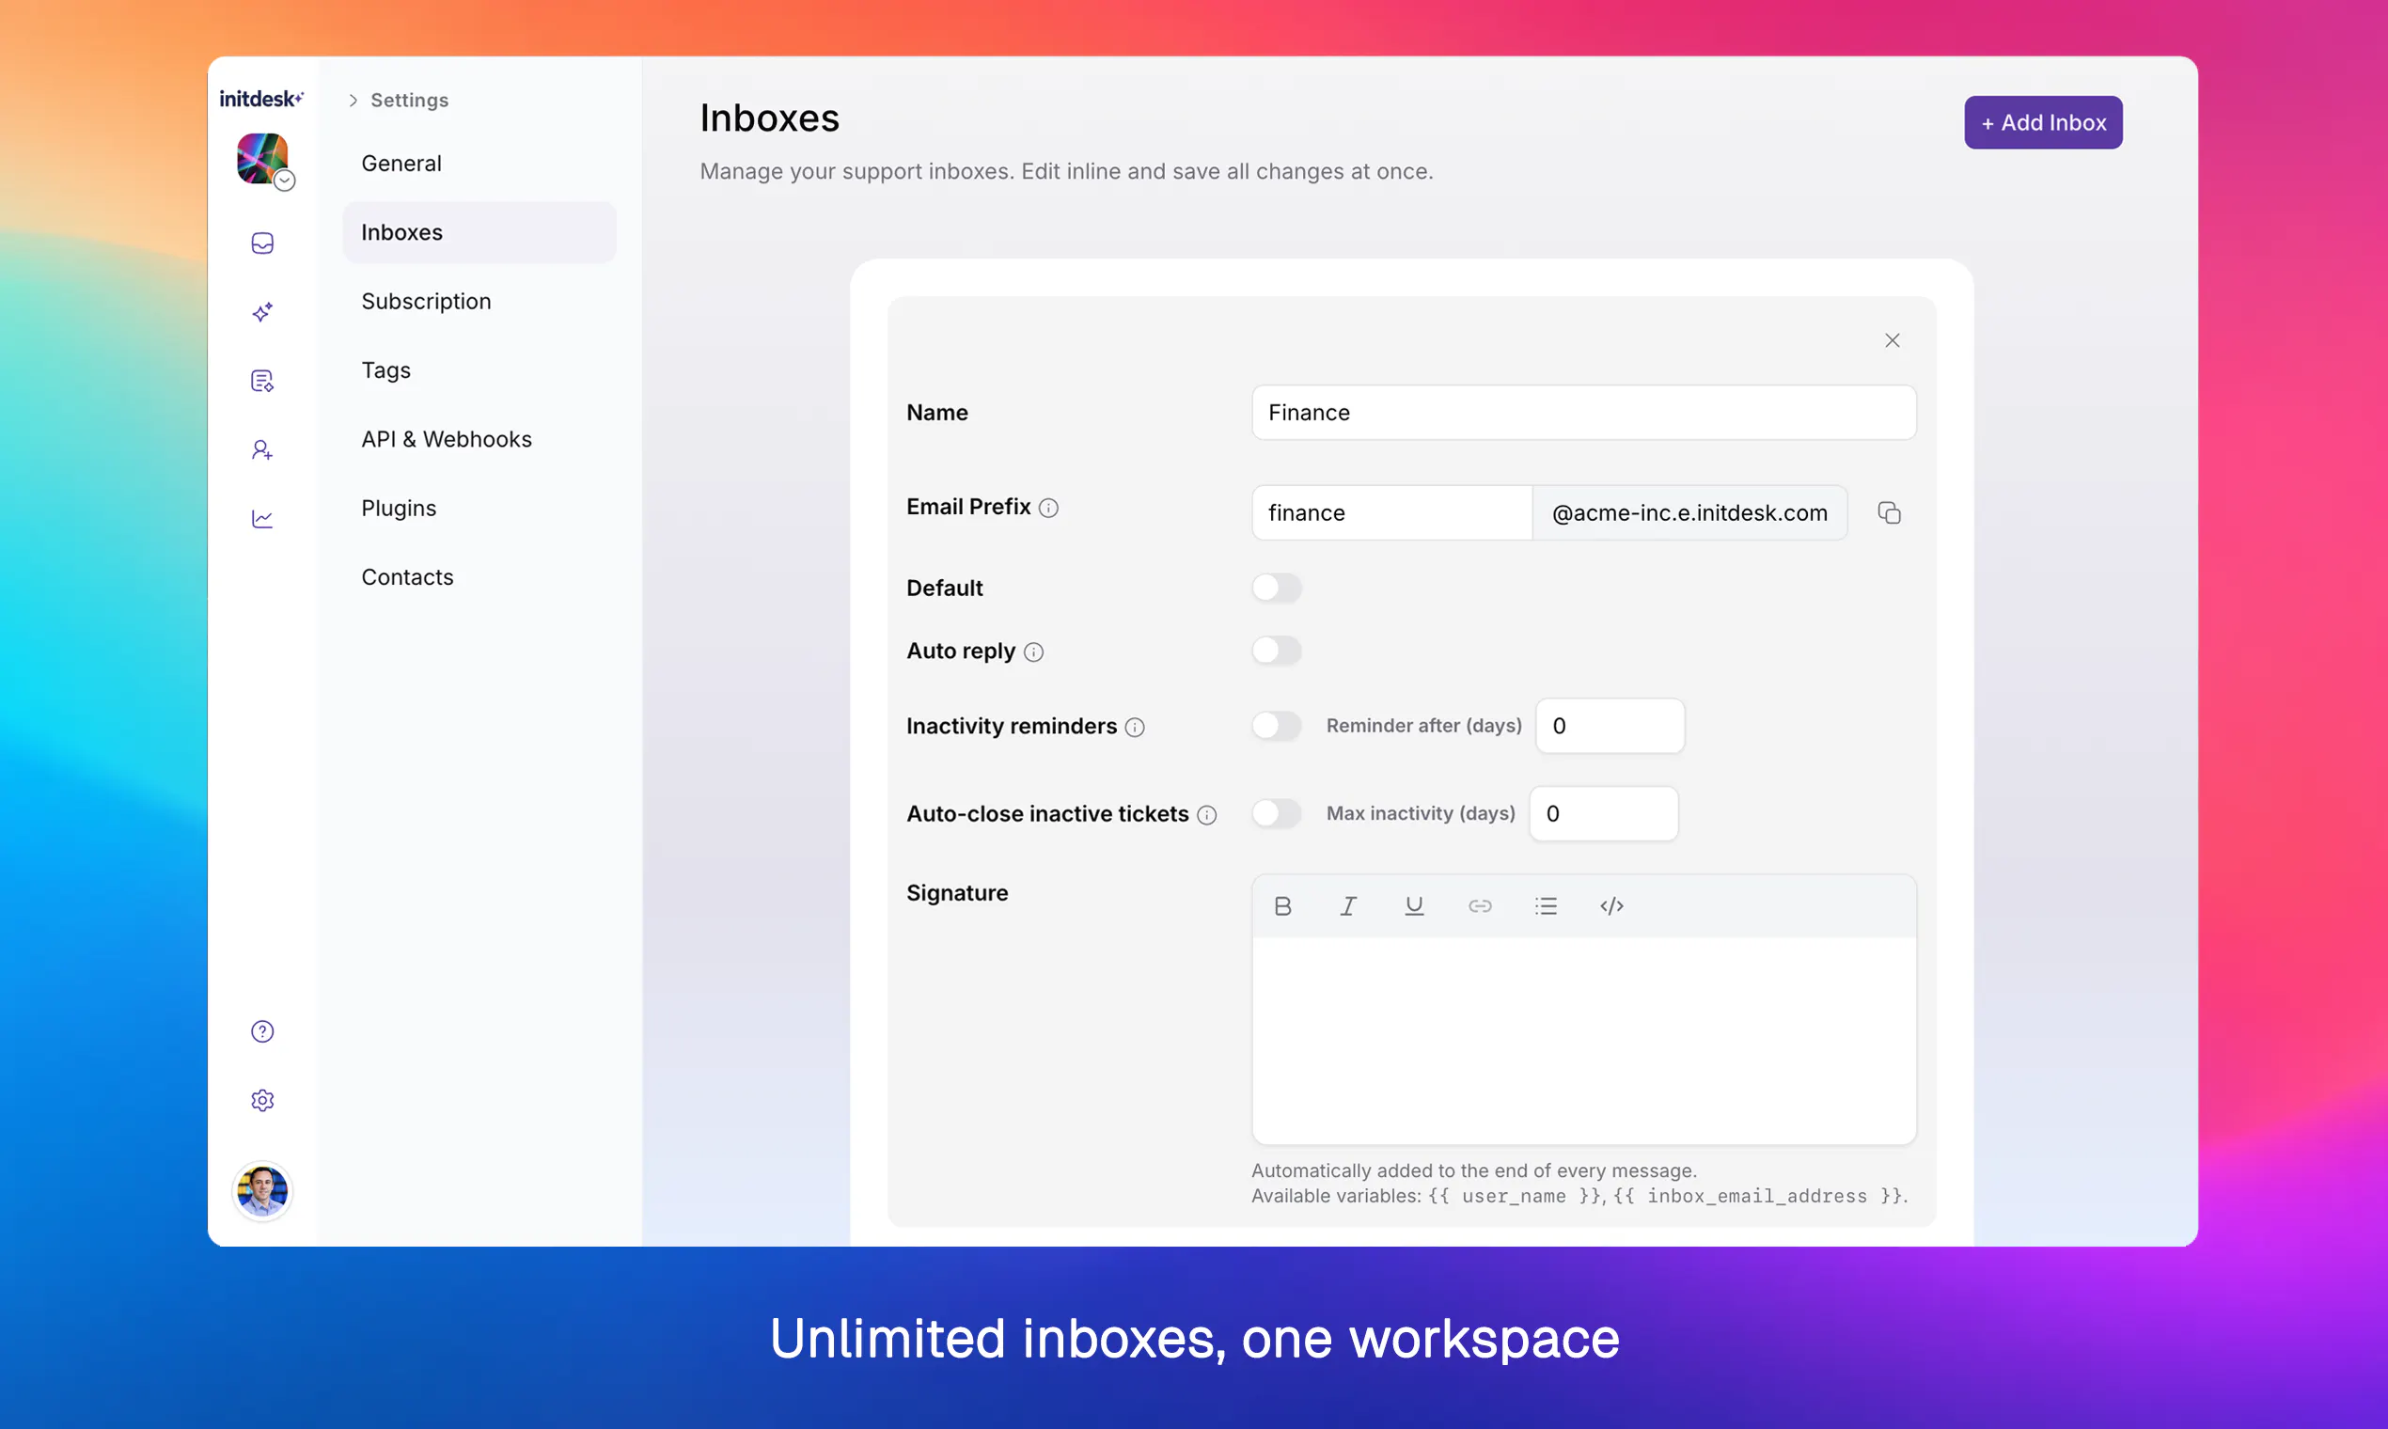Insert bullet list in signature editor
The width and height of the screenshot is (2388, 1429).
[1546, 905]
